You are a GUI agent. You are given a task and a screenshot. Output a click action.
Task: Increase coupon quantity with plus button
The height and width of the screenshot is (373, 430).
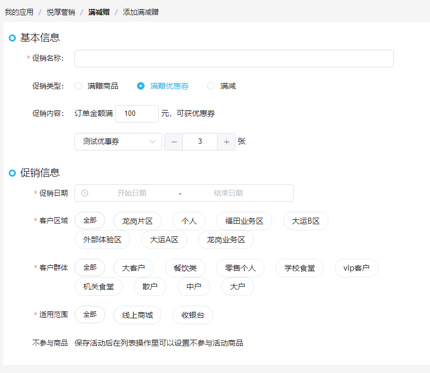[226, 142]
